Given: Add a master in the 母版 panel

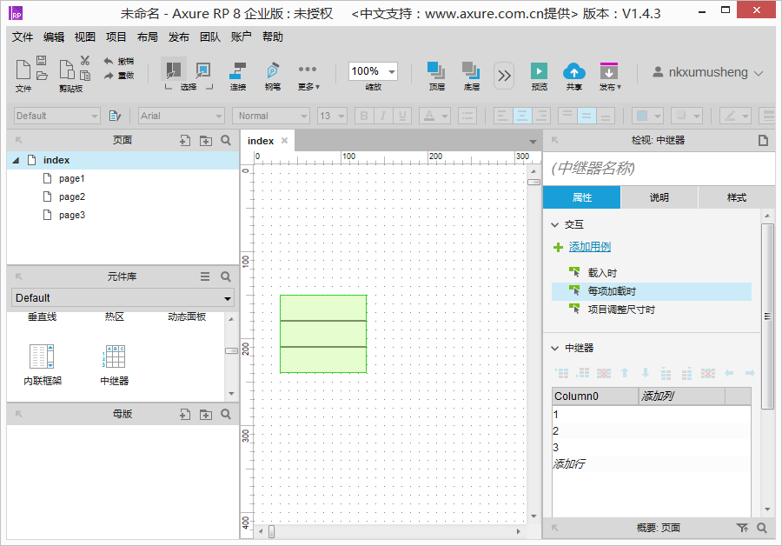Looking at the screenshot, I should (184, 414).
